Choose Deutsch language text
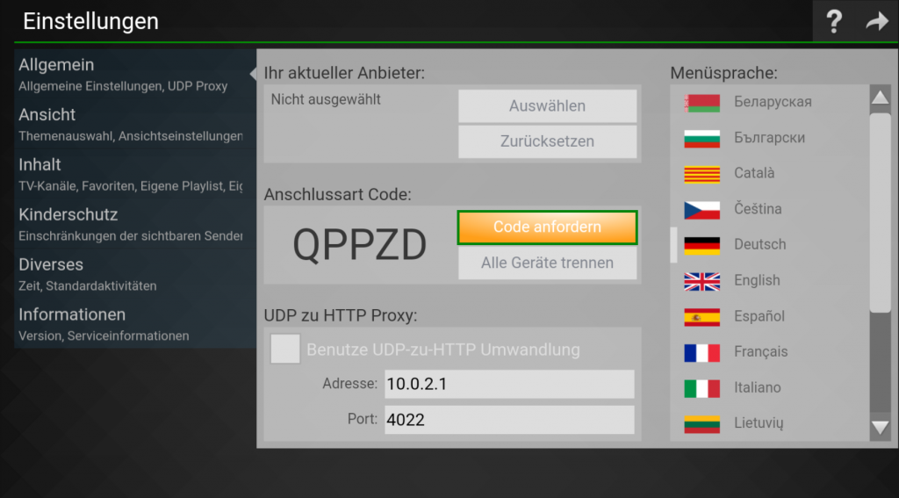The height and width of the screenshot is (498, 899). (x=760, y=244)
